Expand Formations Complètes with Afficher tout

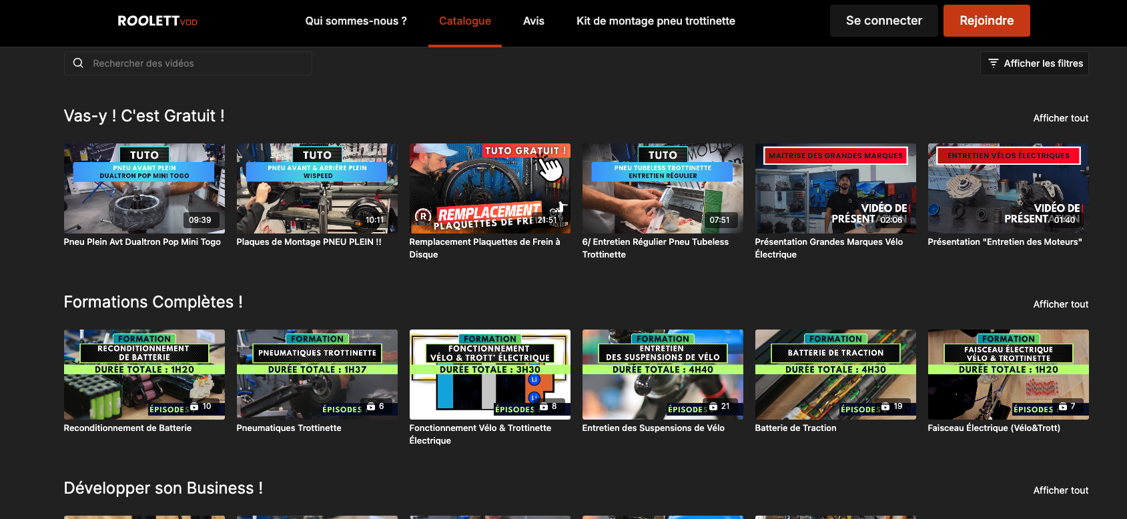pyautogui.click(x=1060, y=304)
